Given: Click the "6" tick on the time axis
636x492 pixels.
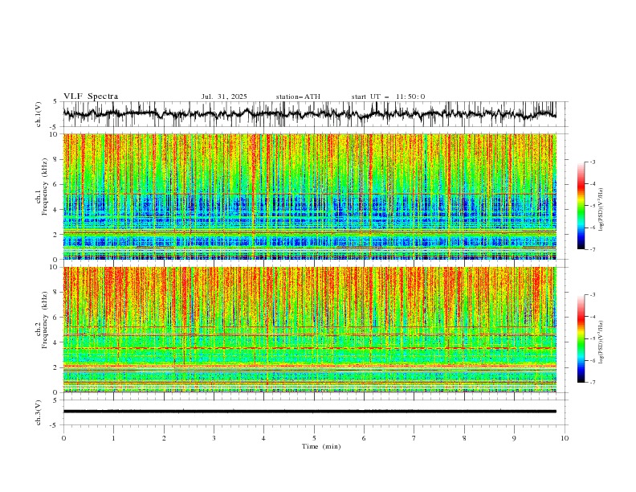Looking at the screenshot, I should (364, 438).
